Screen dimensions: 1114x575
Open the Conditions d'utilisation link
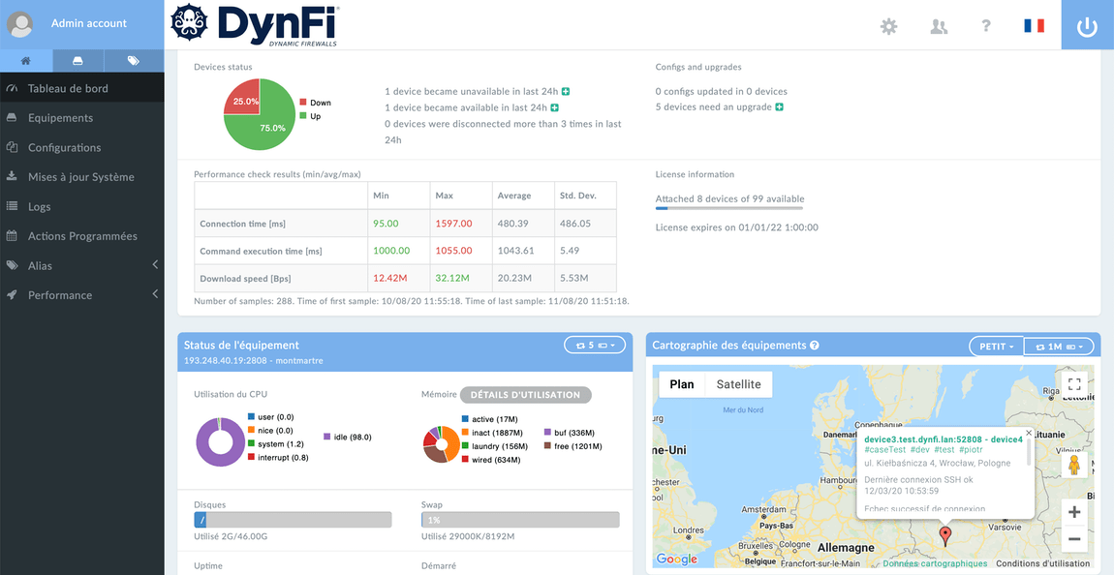tap(1042, 563)
